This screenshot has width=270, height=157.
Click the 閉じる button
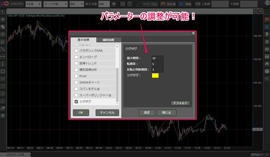click(166, 113)
